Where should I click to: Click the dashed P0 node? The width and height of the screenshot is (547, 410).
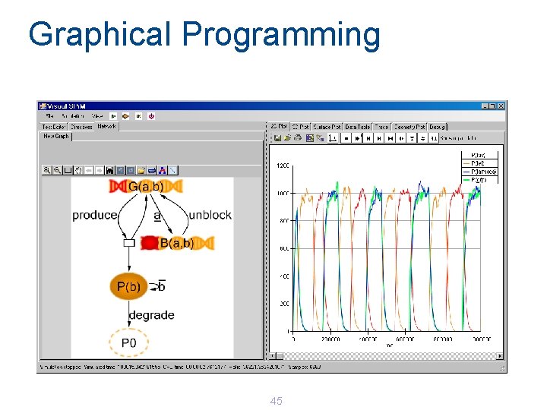[x=128, y=343]
